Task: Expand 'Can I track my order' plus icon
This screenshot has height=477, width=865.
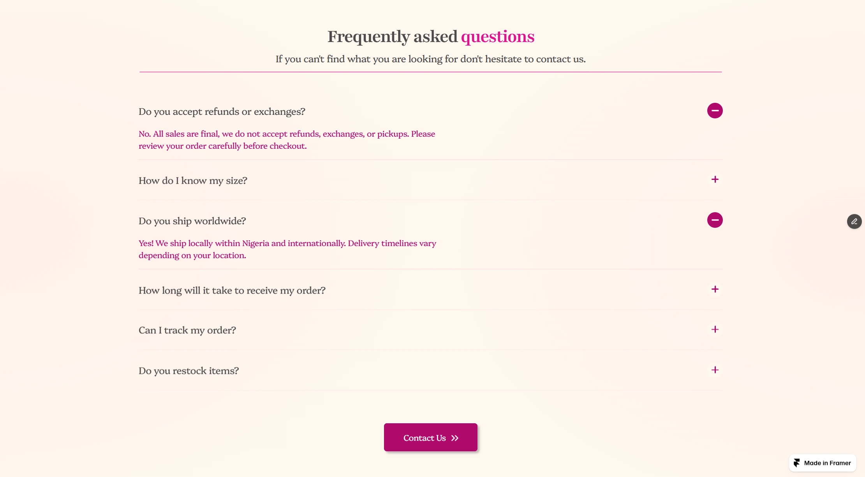Action: [715, 329]
